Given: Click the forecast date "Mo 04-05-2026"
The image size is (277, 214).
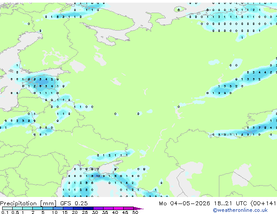Looking at the screenshot, I should (x=184, y=204).
